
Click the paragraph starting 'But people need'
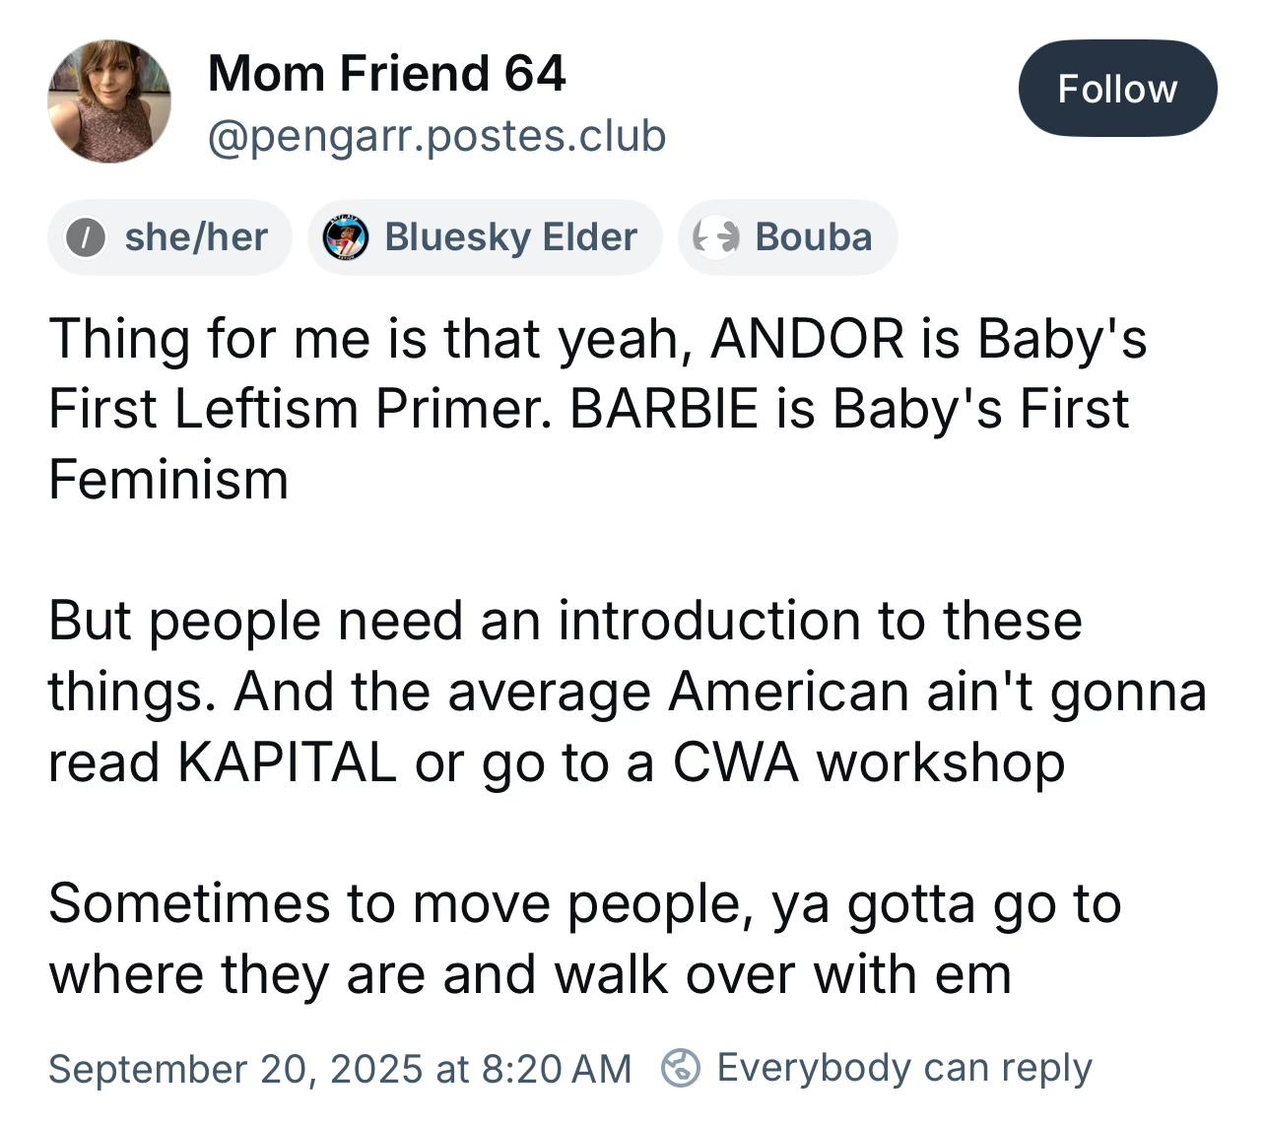click(x=628, y=692)
